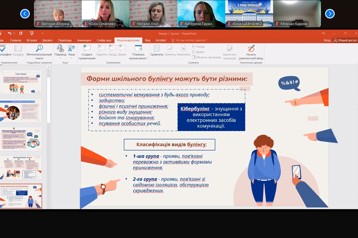This screenshot has width=358, height=238.
Task: Open the quick access toolbar customize dropdown
Action: coord(43,33)
